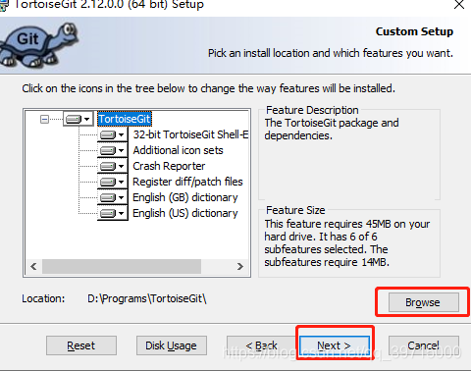
Task: Select the TortoiseGit tree item
Action: 125,119
